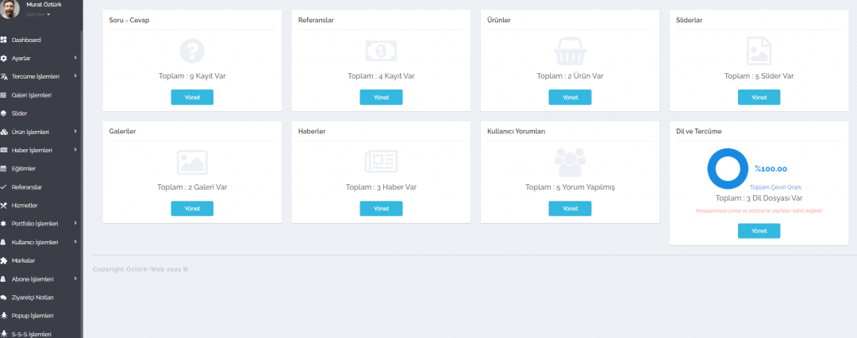Click the blue translation progress donut chart
This screenshot has width=857, height=338.
point(728,169)
